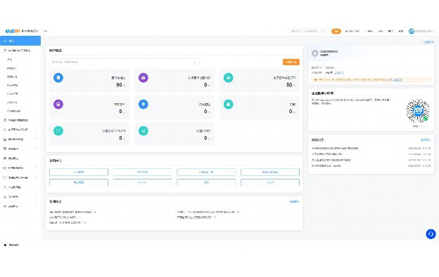Click the blue floating support headset button

431,234
